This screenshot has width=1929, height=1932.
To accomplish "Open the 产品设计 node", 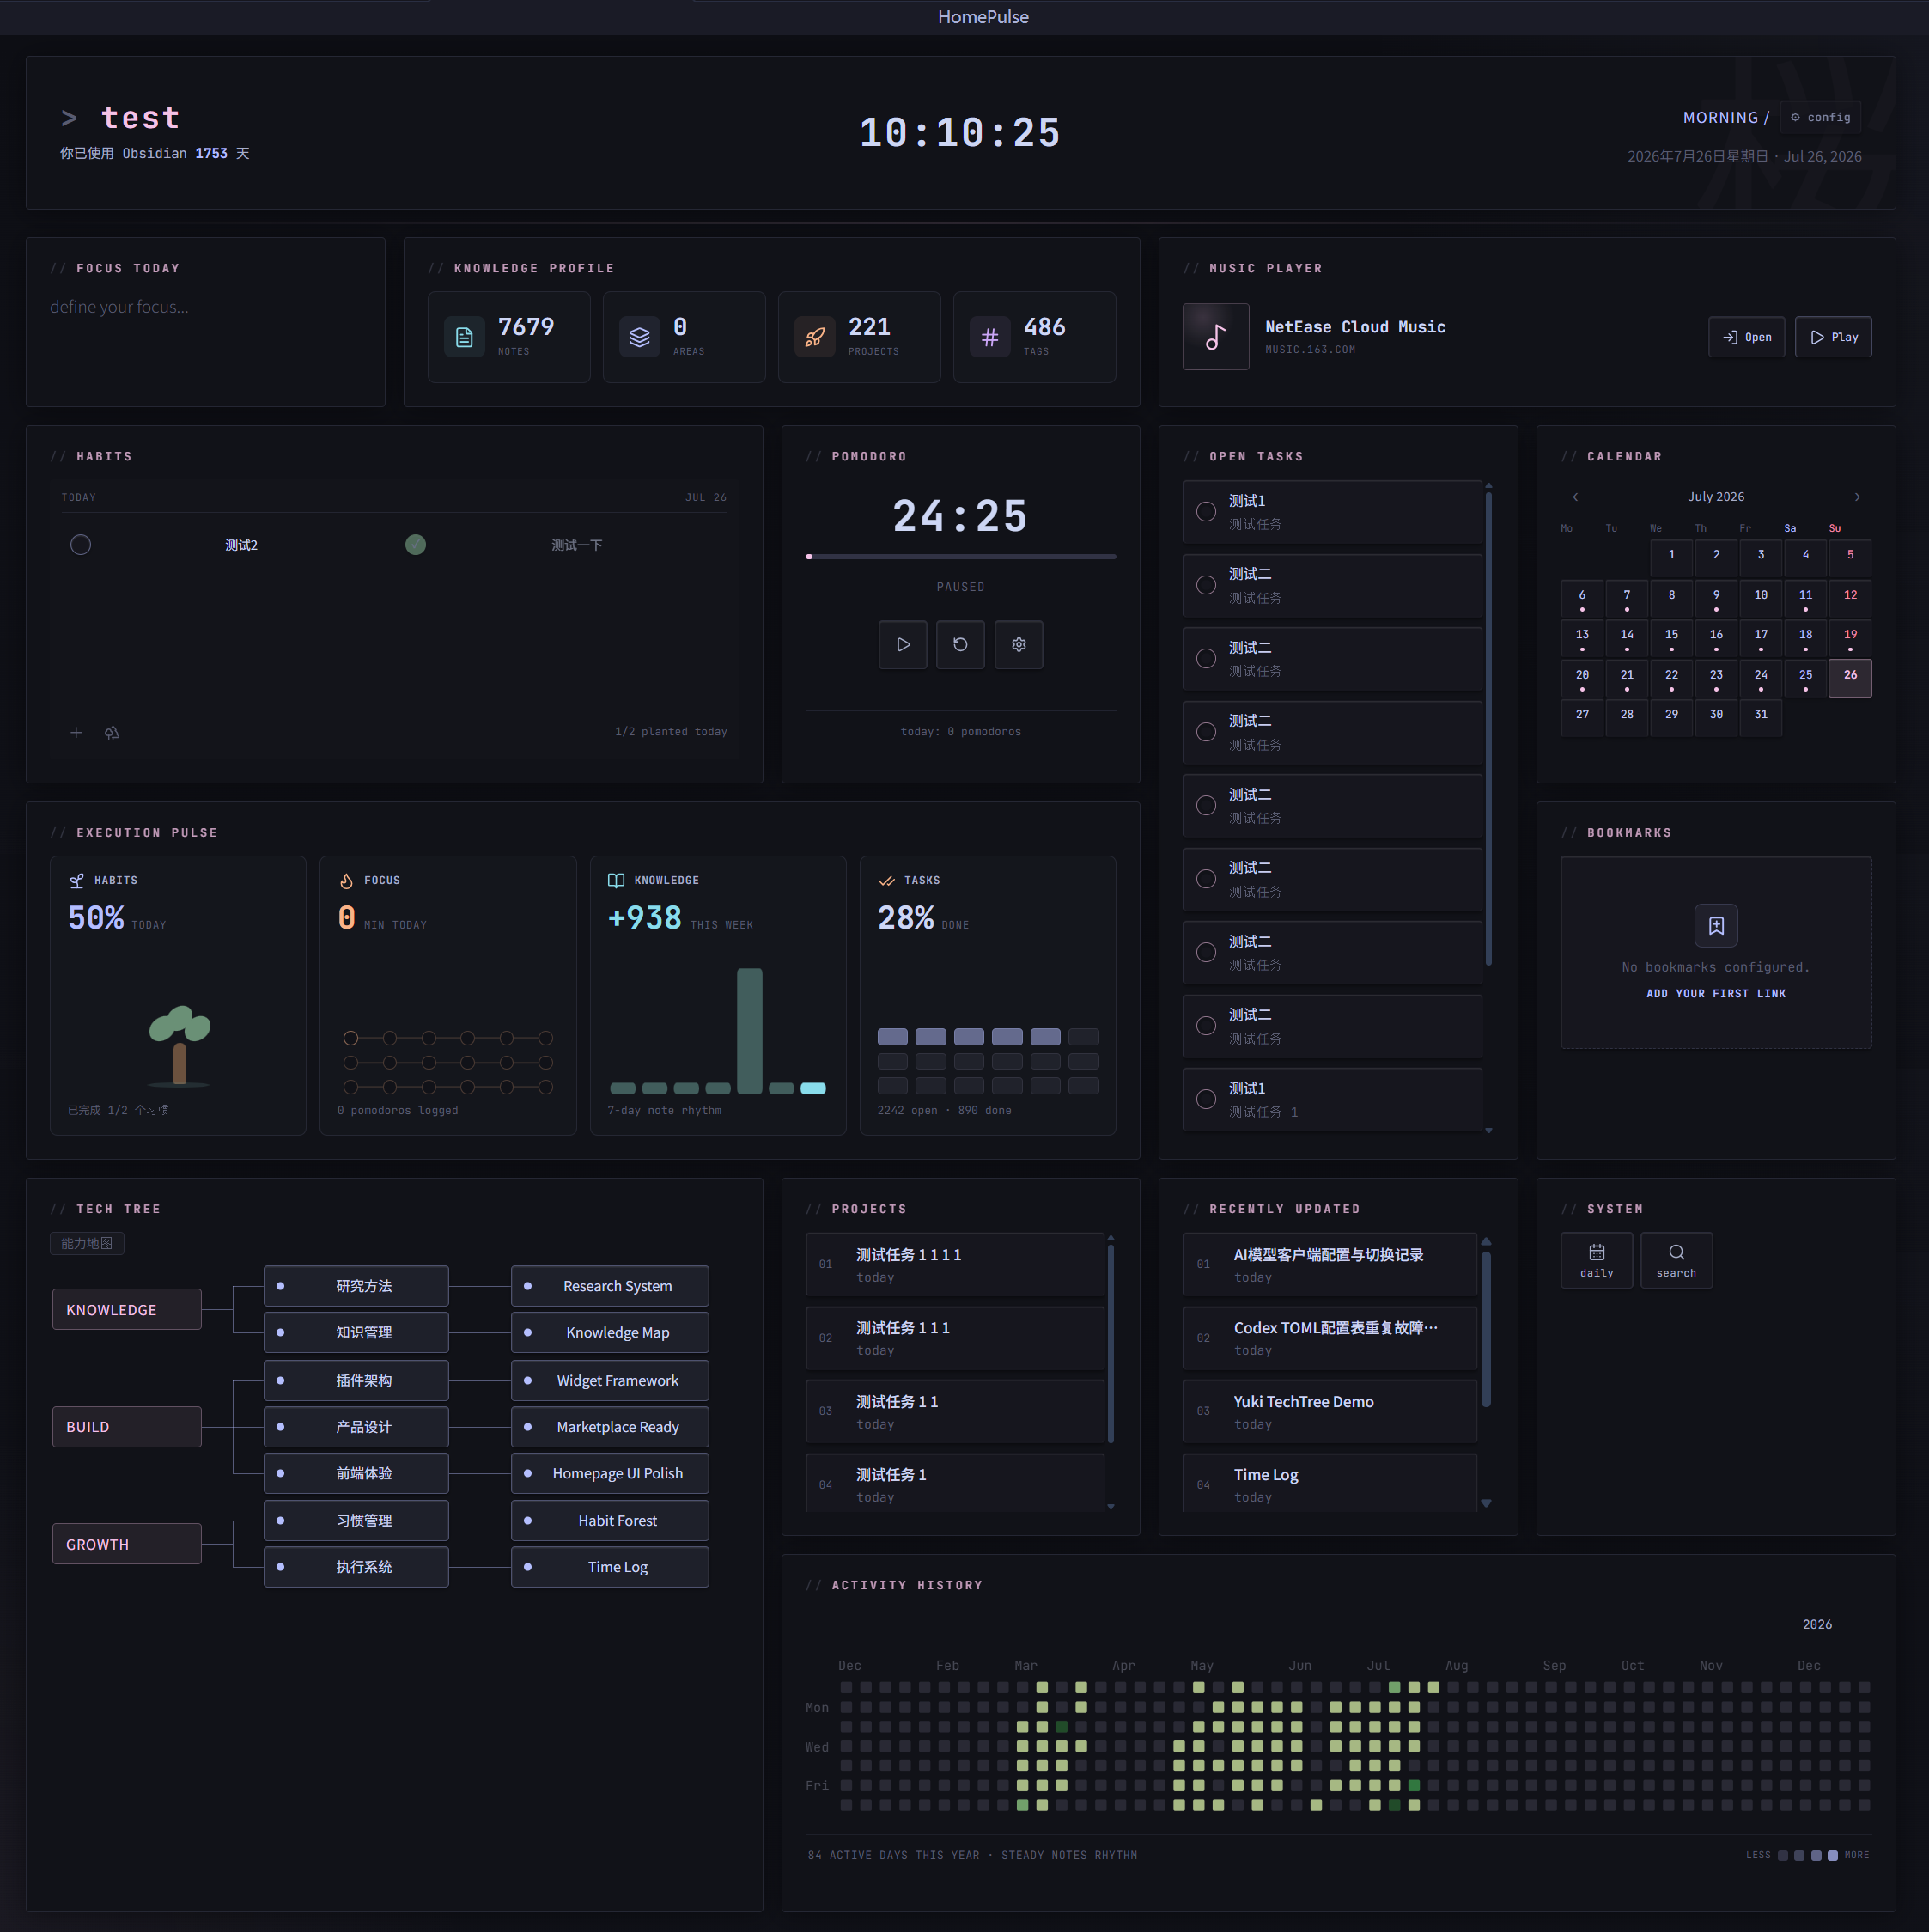I will click(356, 1427).
